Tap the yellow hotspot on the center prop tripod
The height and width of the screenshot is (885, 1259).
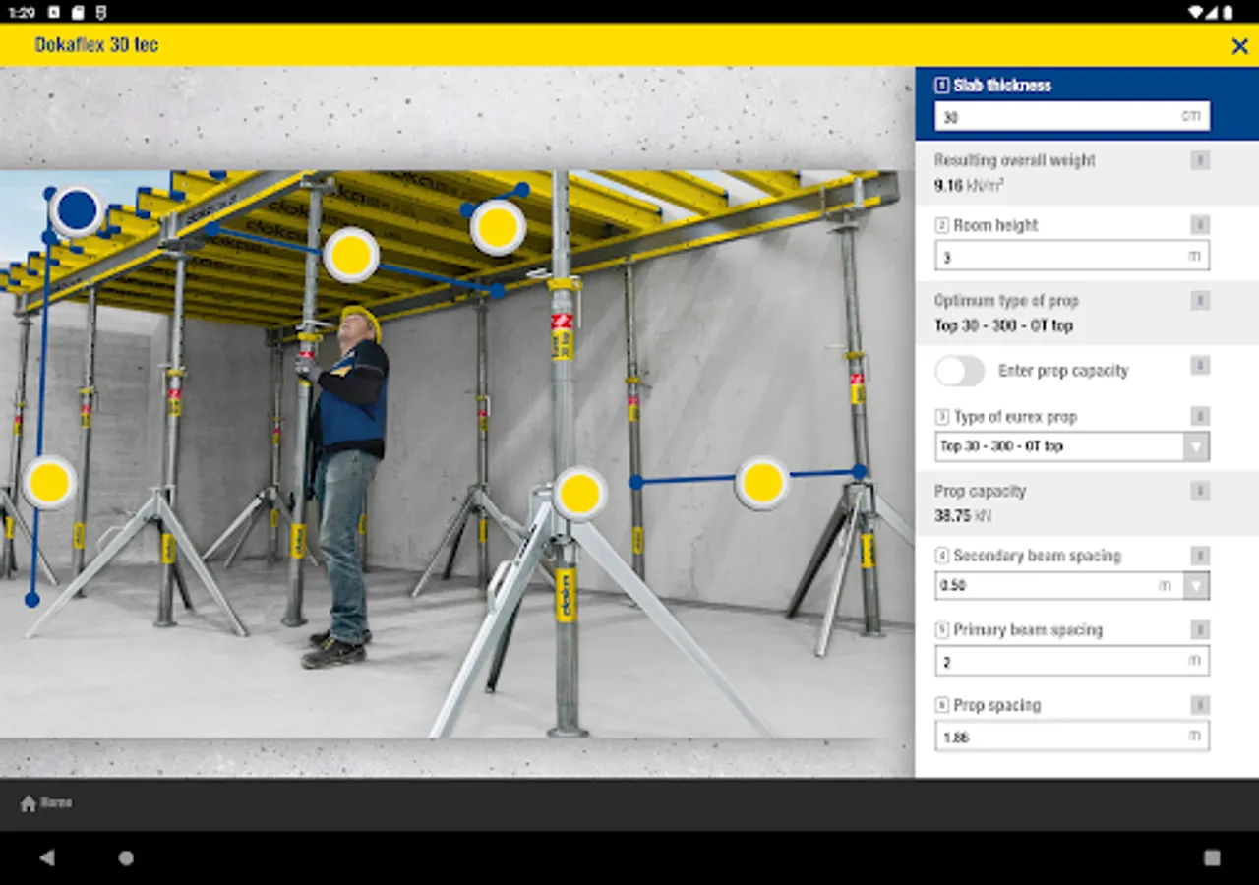tap(580, 494)
